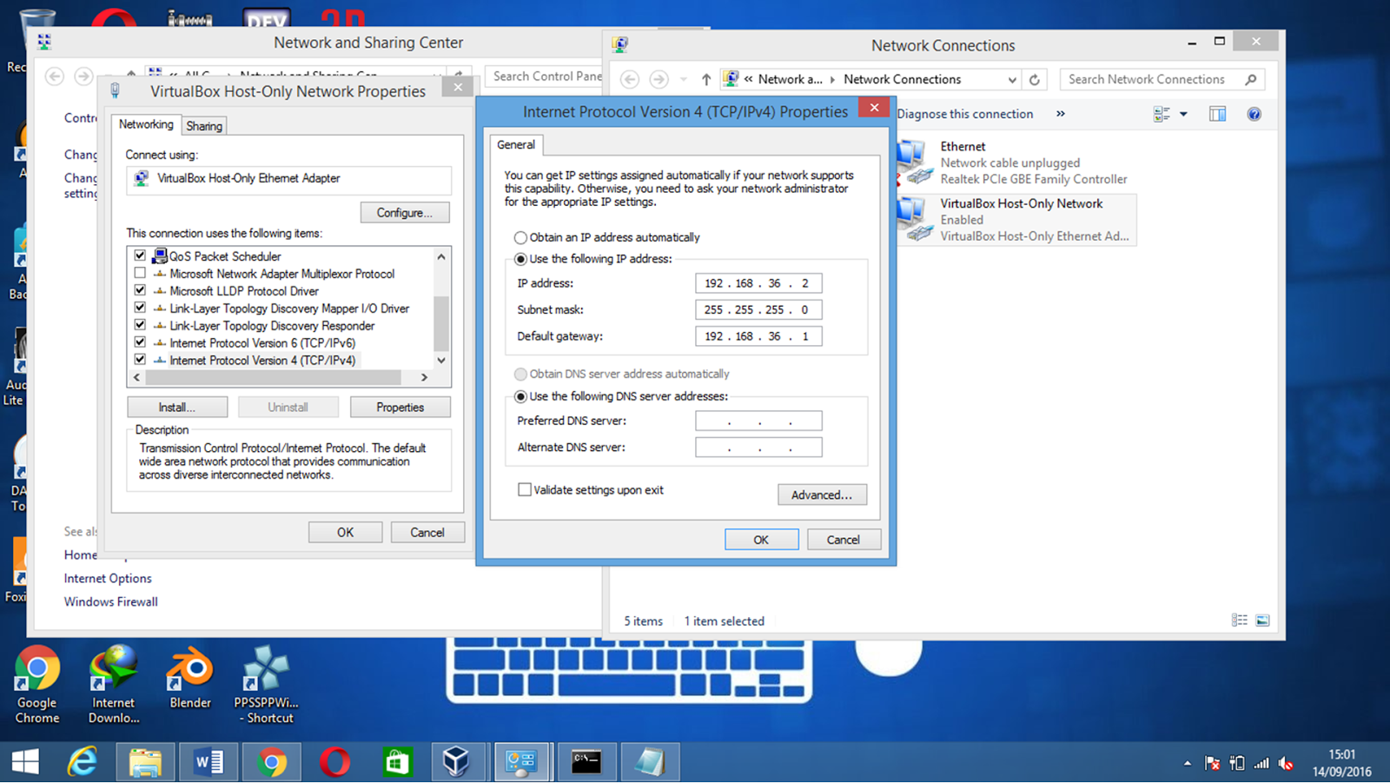Go up one level in Network Connections
The height and width of the screenshot is (783, 1390).
(706, 79)
